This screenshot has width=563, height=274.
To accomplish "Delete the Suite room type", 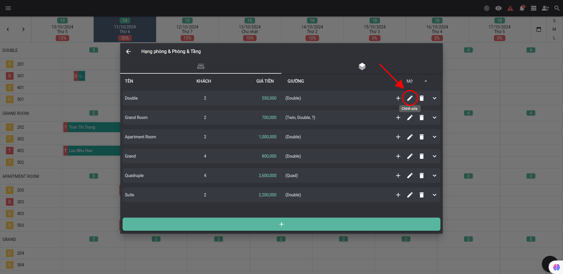I will point(422,195).
